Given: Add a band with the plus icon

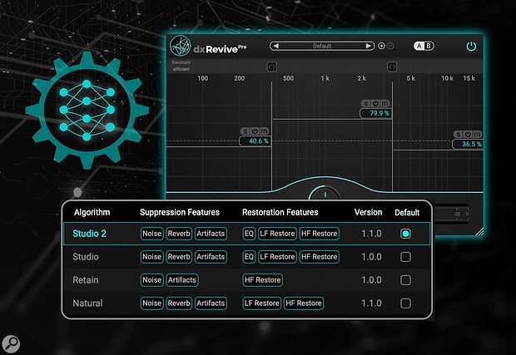Looking at the screenshot, I should (381, 46).
